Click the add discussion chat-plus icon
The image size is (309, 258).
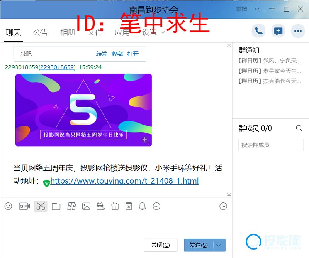tap(278, 31)
